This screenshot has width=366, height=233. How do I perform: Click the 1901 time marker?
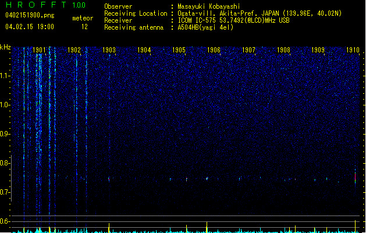(x=39, y=50)
